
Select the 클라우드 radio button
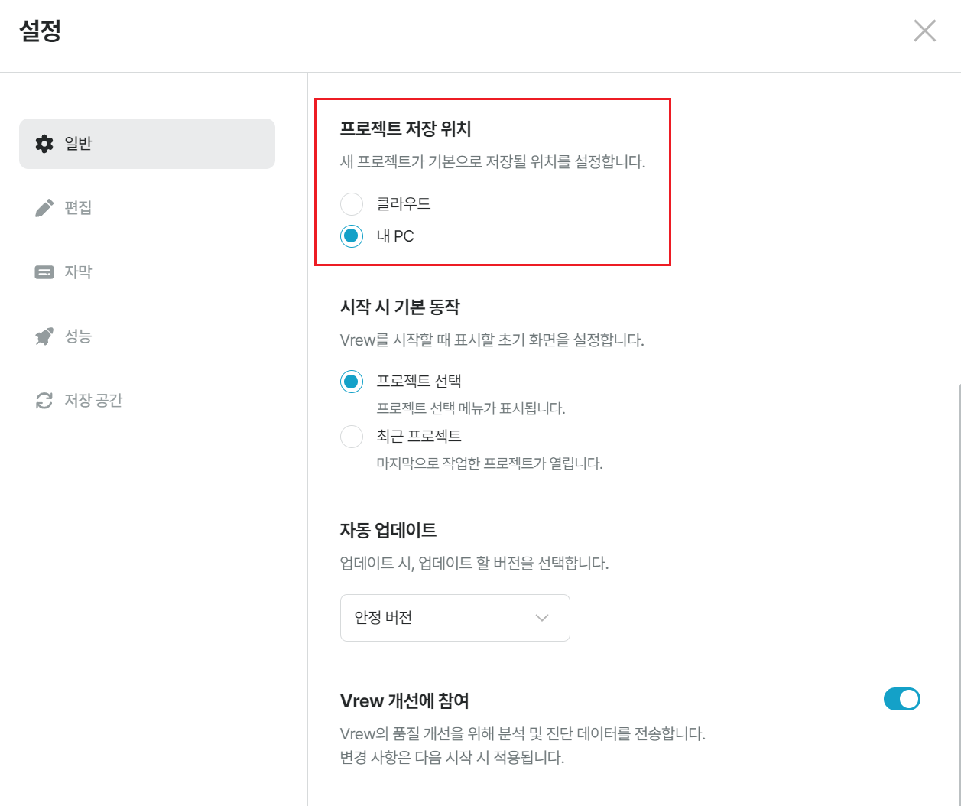352,204
